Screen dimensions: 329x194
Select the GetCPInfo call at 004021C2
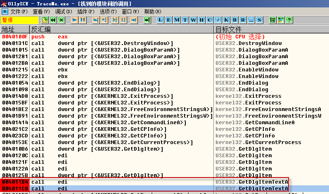click(164, 129)
